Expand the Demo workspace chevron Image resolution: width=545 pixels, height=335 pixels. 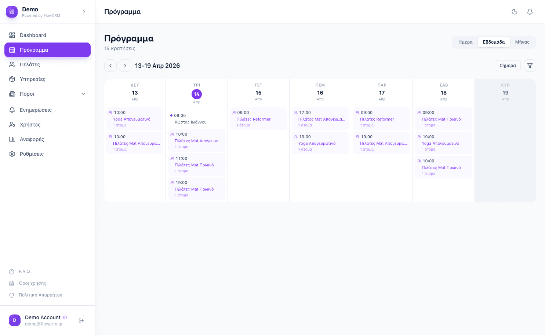(84, 12)
